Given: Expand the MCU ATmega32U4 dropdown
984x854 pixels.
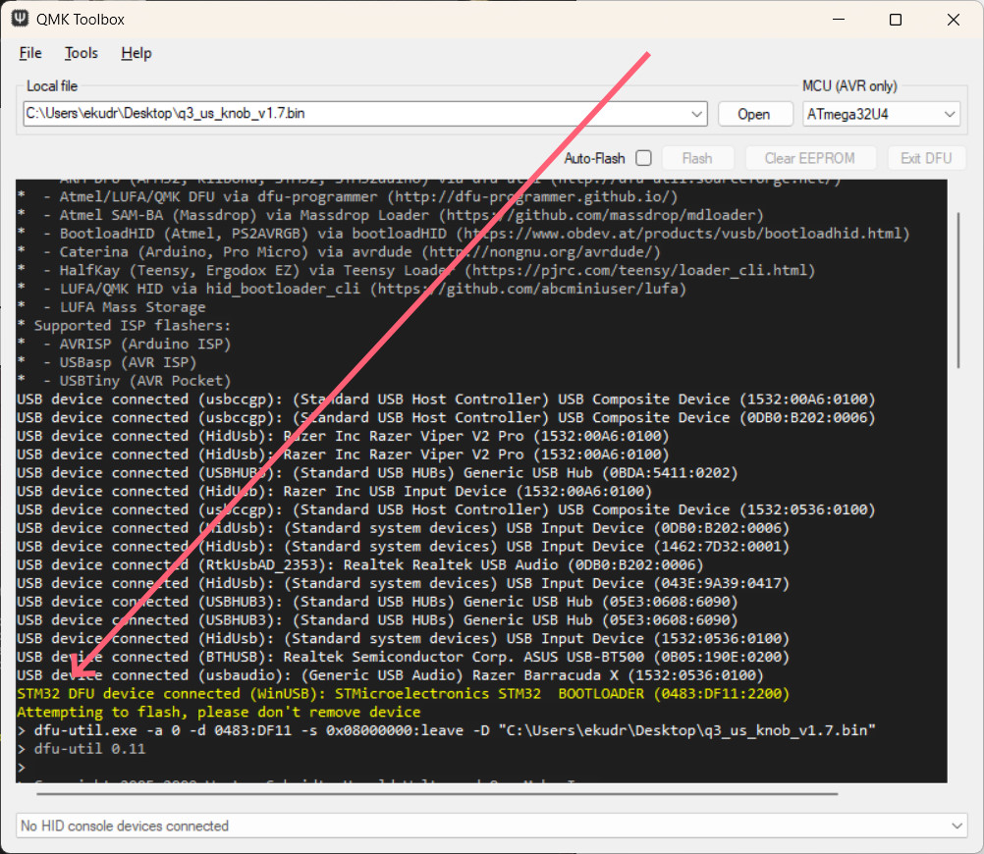Looking at the screenshot, I should pyautogui.click(x=949, y=114).
